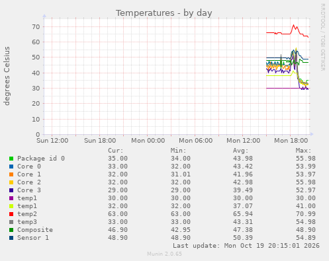This screenshot has height=261, width=329.
Task: Click Composite current value 46.90
Action: [x=118, y=230]
